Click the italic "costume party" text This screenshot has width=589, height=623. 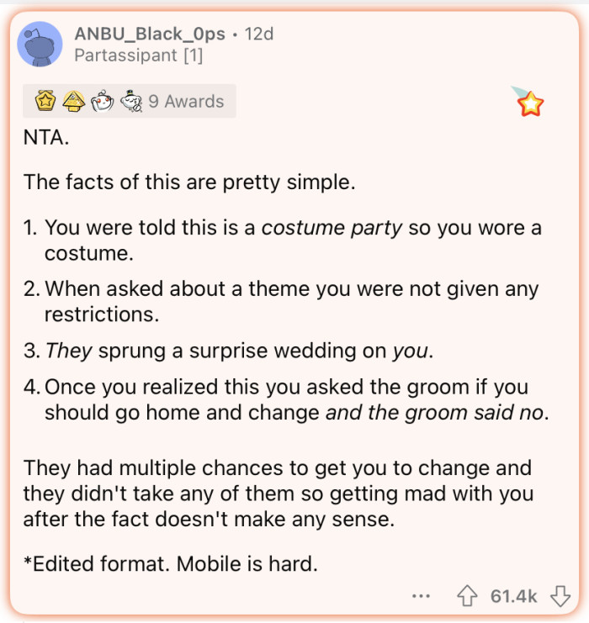click(x=332, y=228)
